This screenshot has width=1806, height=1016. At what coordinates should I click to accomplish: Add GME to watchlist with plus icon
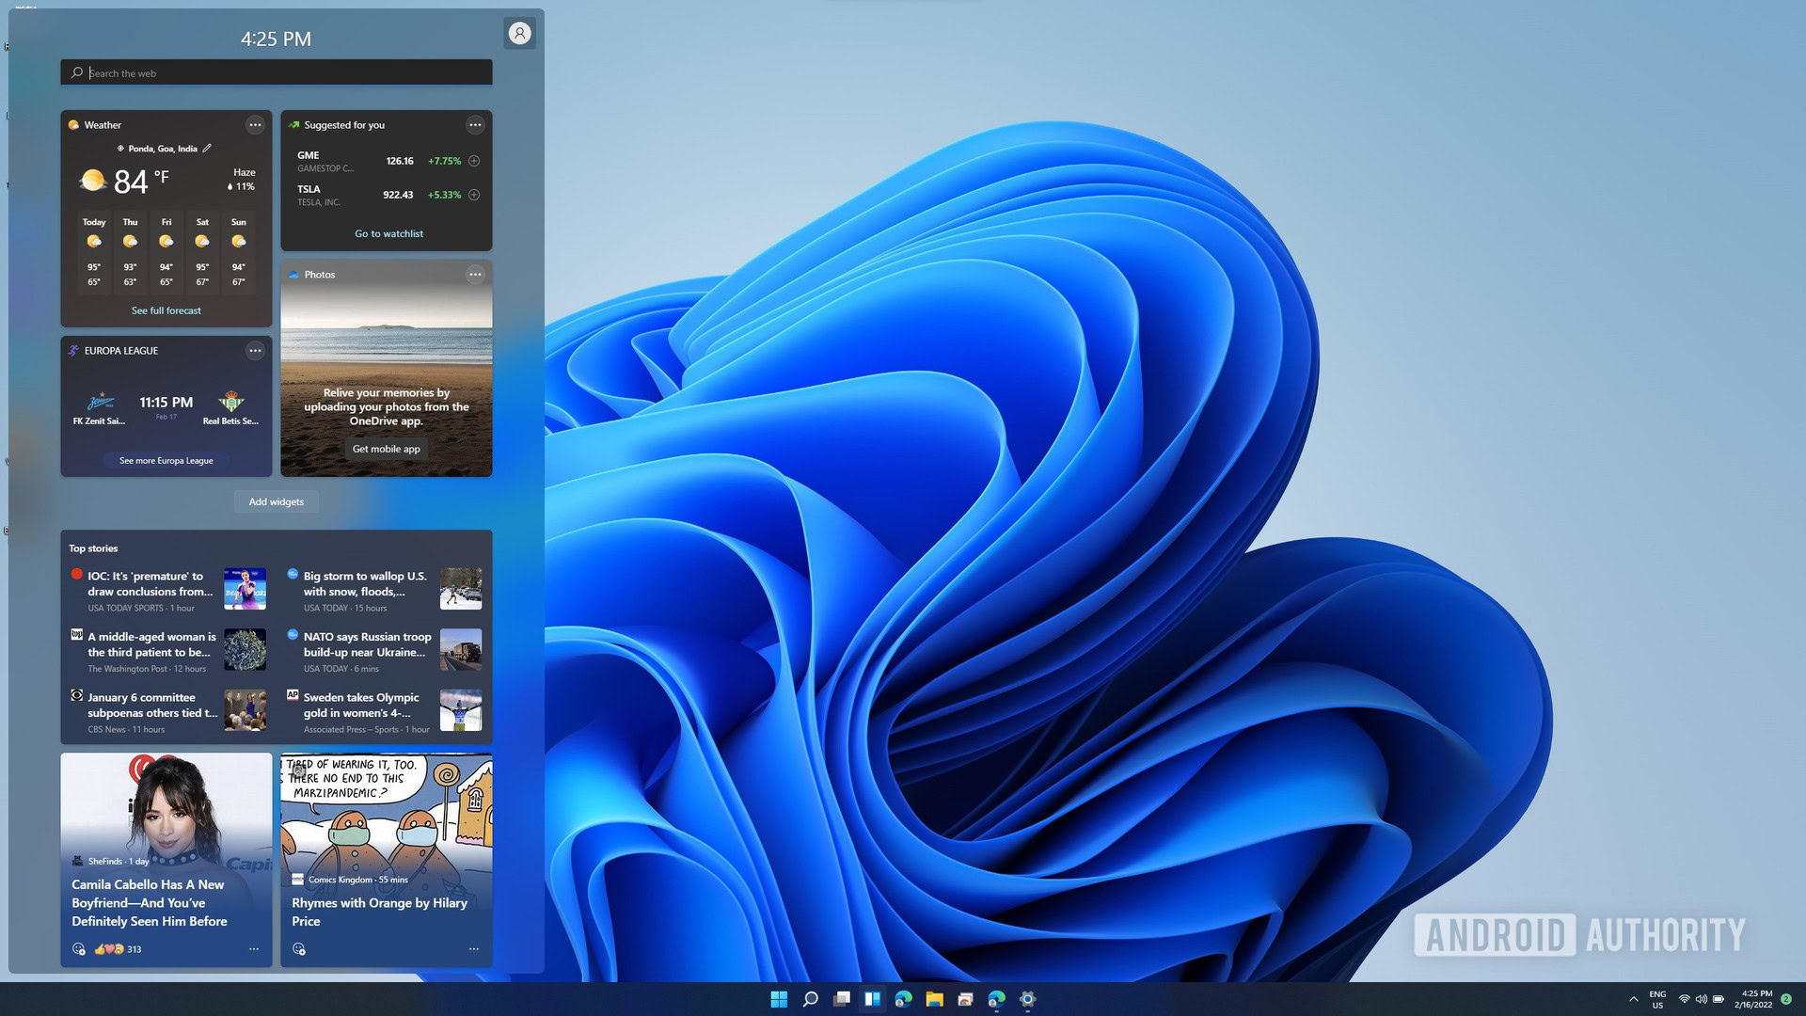(474, 161)
